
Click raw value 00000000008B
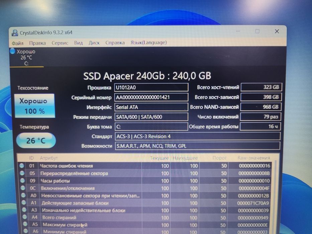(254, 173)
